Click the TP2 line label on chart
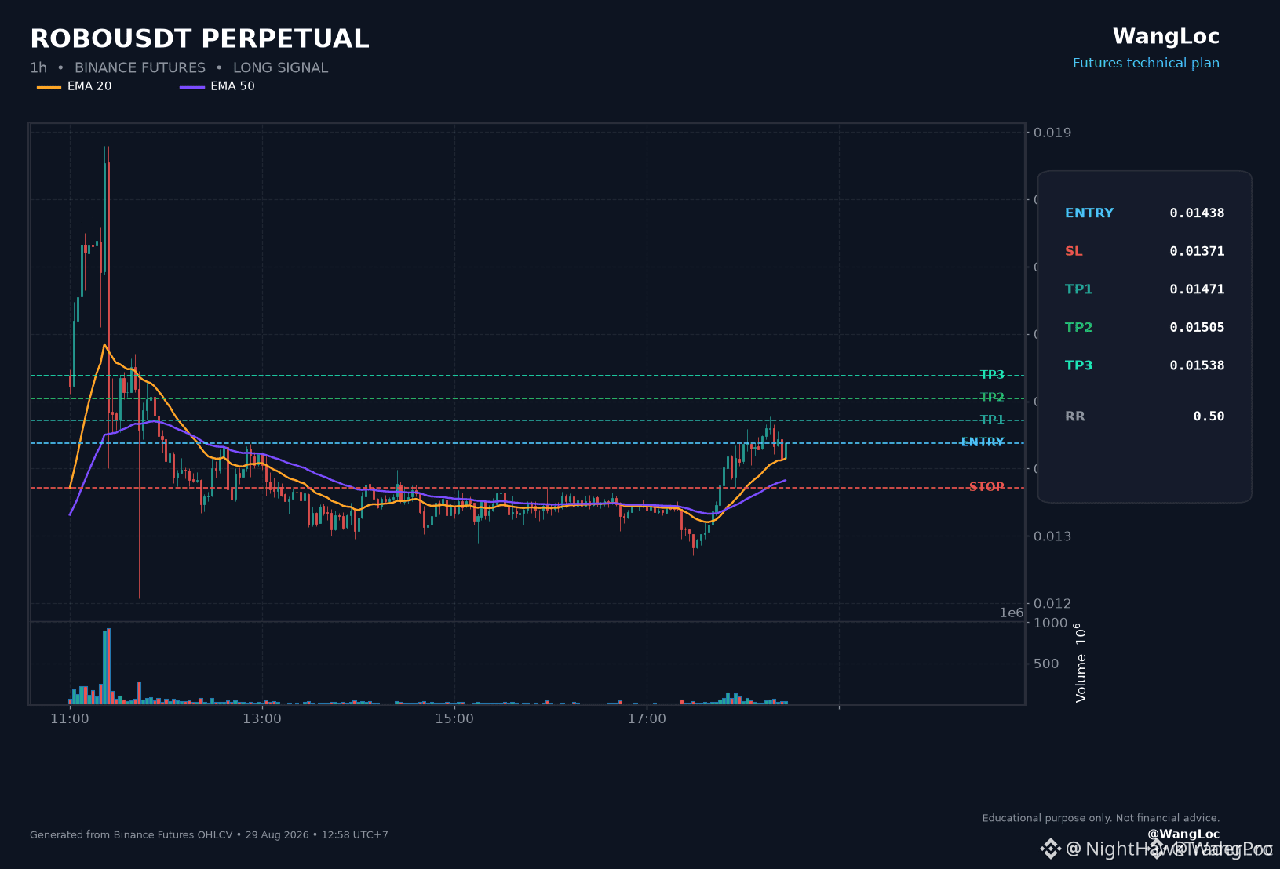Image resolution: width=1280 pixels, height=869 pixels. point(992,398)
